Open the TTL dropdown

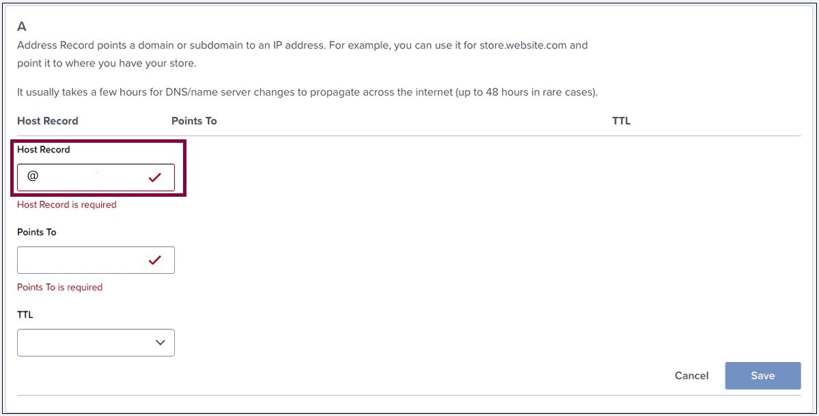(96, 343)
